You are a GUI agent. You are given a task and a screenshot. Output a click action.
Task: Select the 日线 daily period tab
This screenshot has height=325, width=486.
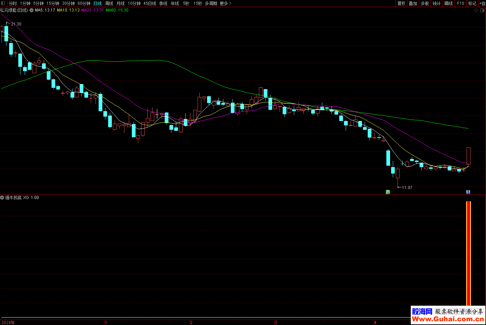[x=98, y=3]
